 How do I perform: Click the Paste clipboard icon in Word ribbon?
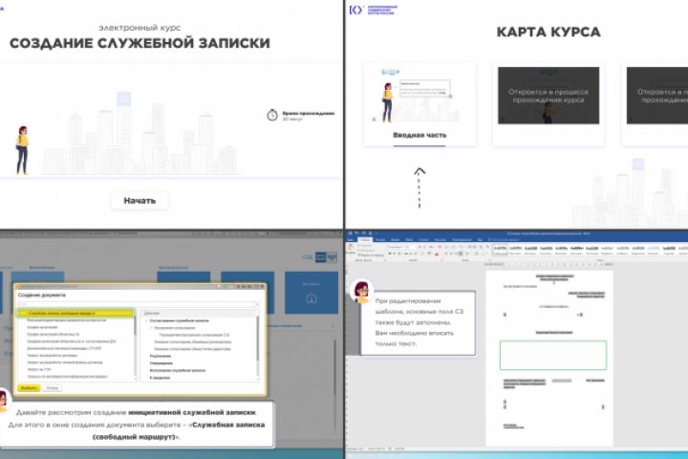pyautogui.click(x=350, y=248)
